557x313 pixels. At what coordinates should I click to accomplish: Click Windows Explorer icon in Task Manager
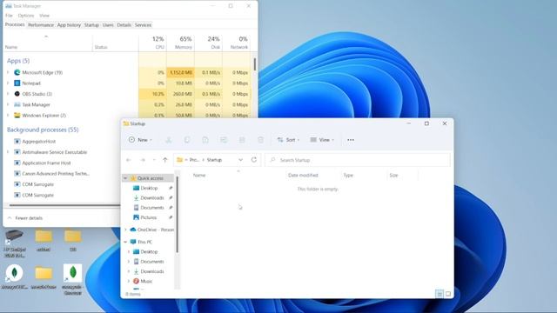pos(17,116)
